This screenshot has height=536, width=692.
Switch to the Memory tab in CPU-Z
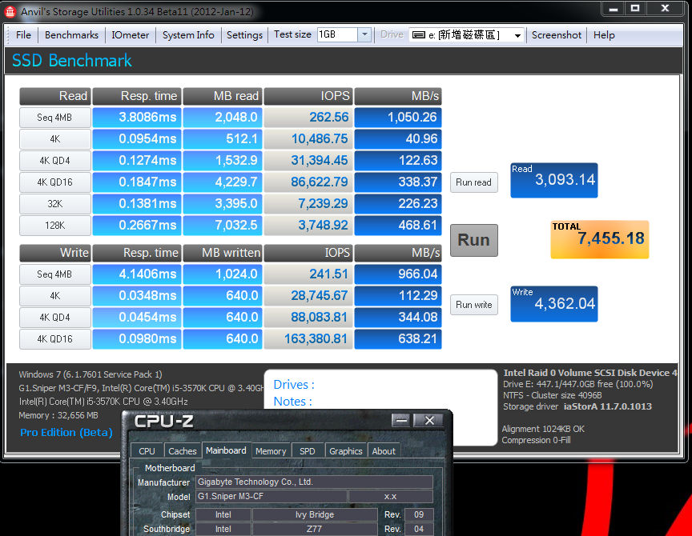[x=271, y=451]
